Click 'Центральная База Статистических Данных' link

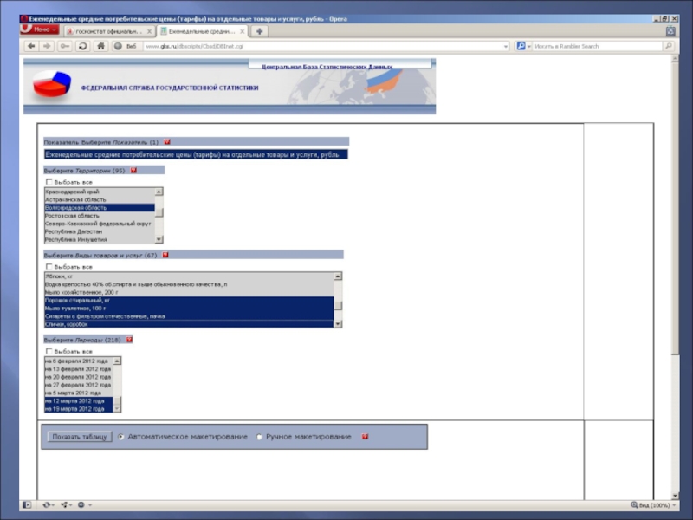[x=327, y=67]
